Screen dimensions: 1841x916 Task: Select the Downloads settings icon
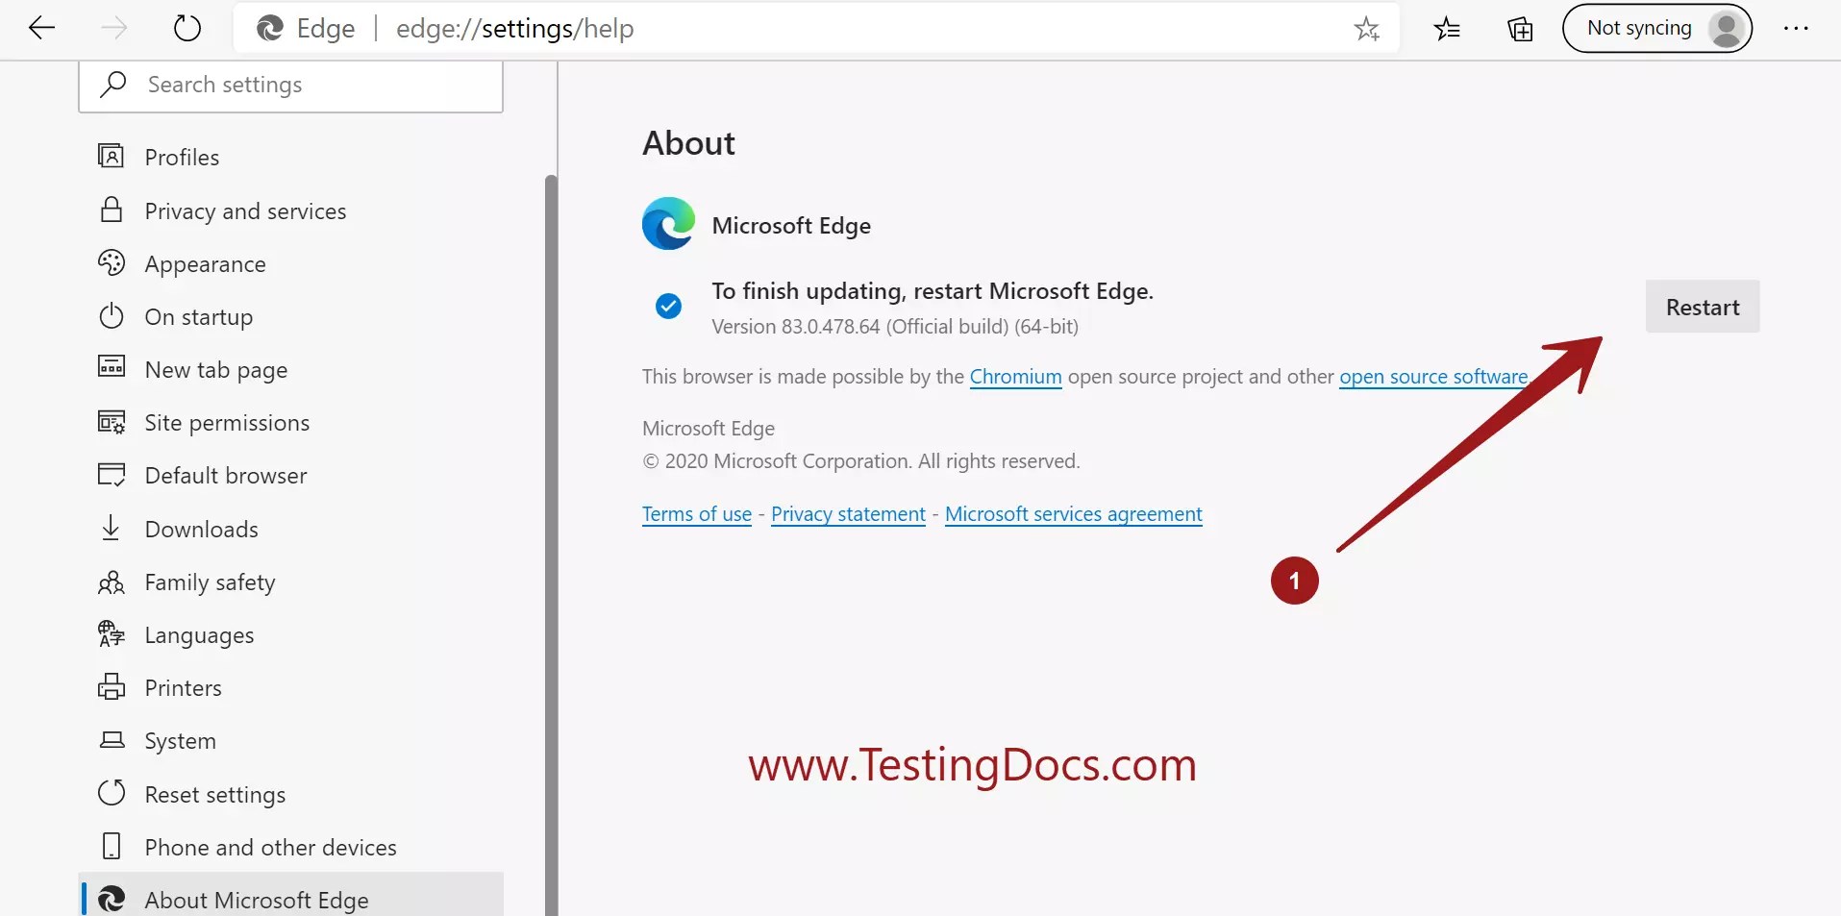[x=110, y=528]
